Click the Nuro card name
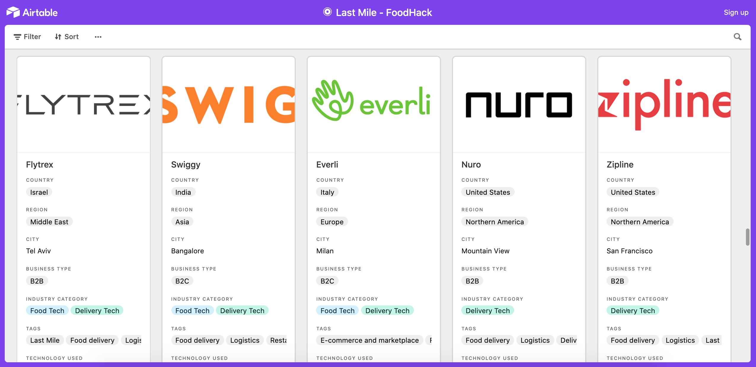The image size is (756, 367). (x=471, y=165)
